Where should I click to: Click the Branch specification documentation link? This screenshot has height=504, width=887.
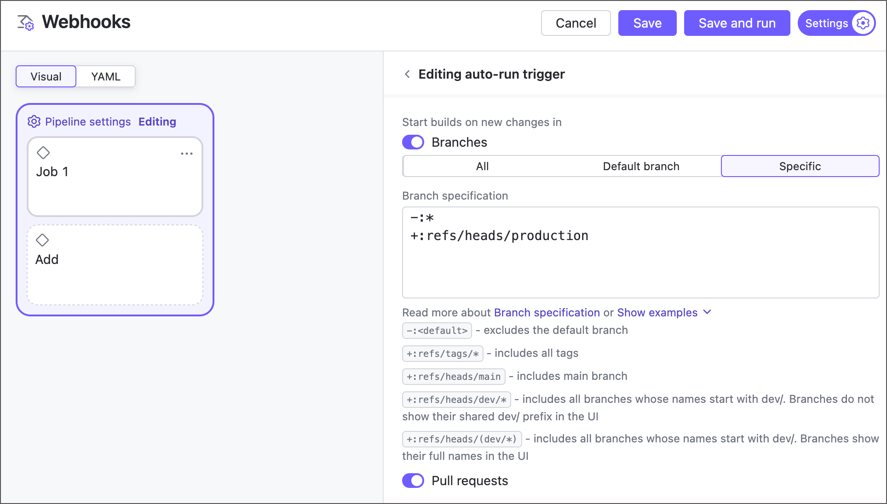pyautogui.click(x=547, y=312)
